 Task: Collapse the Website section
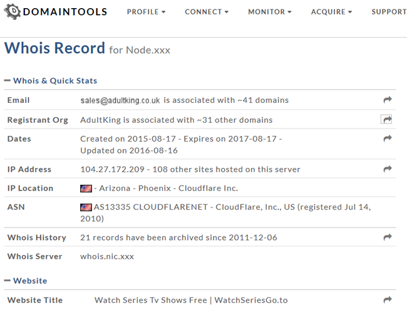8,280
